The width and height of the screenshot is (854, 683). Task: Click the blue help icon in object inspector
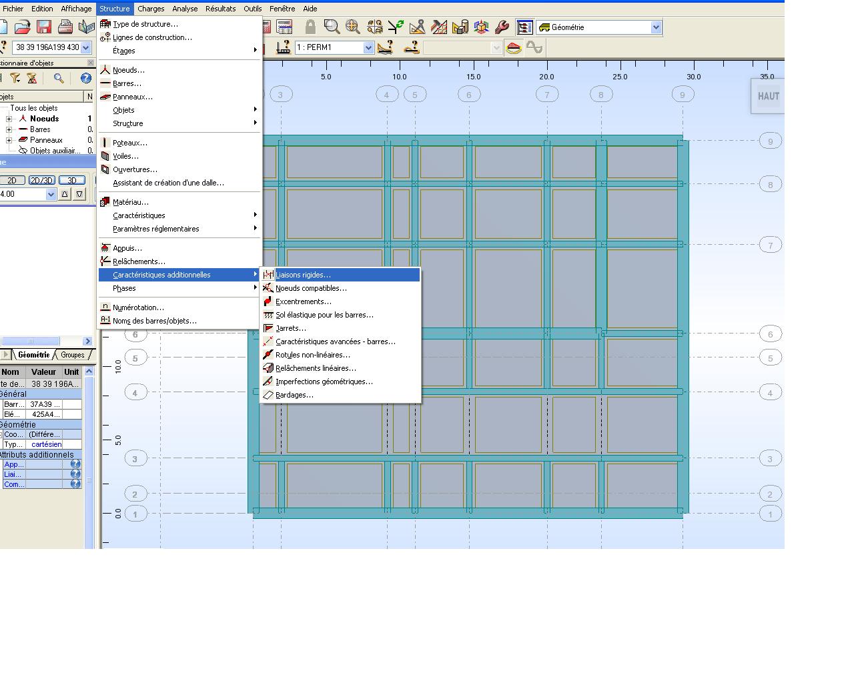(85, 78)
